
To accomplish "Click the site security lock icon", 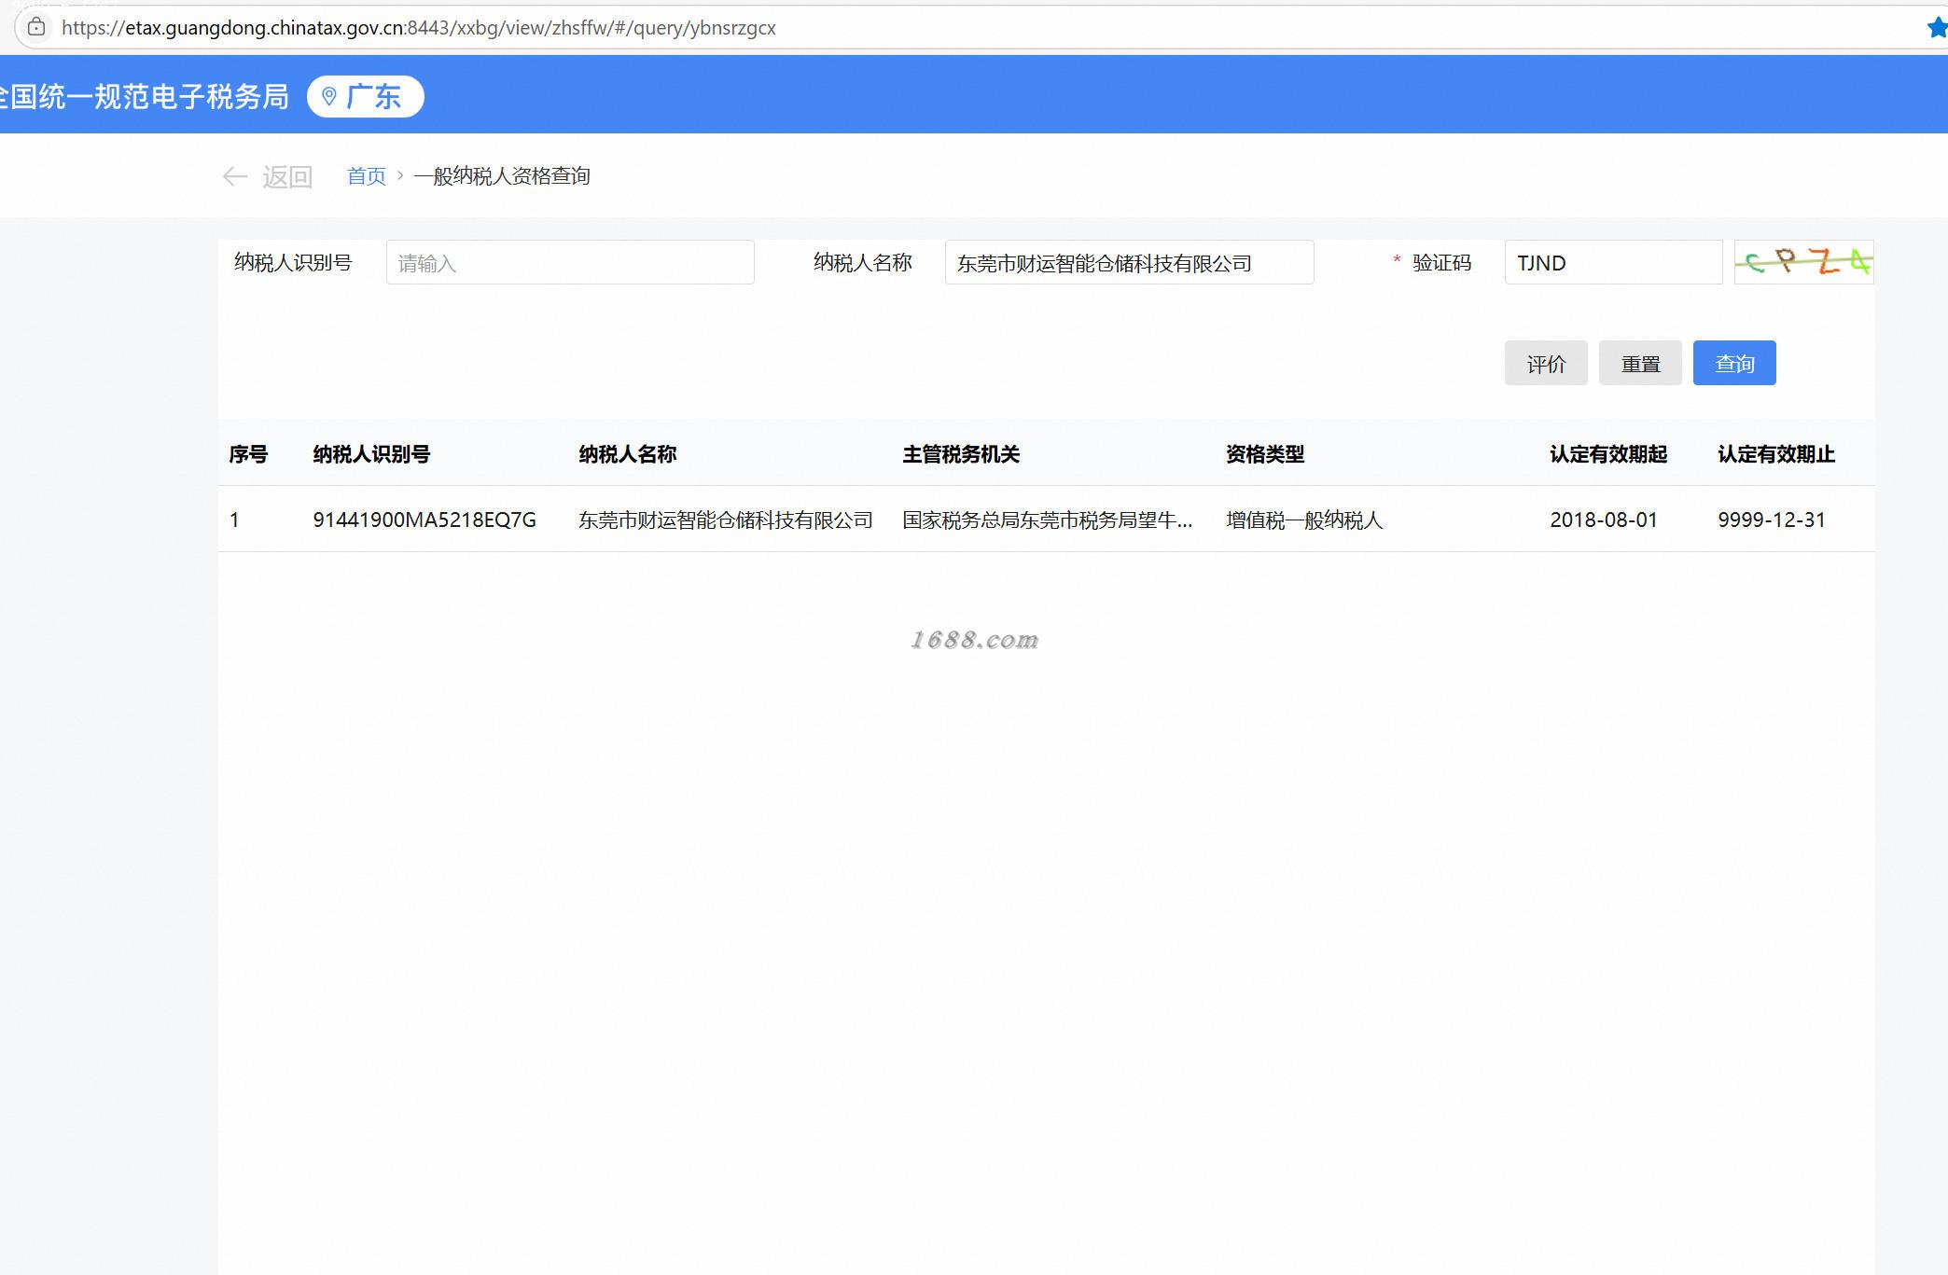I will (x=36, y=27).
